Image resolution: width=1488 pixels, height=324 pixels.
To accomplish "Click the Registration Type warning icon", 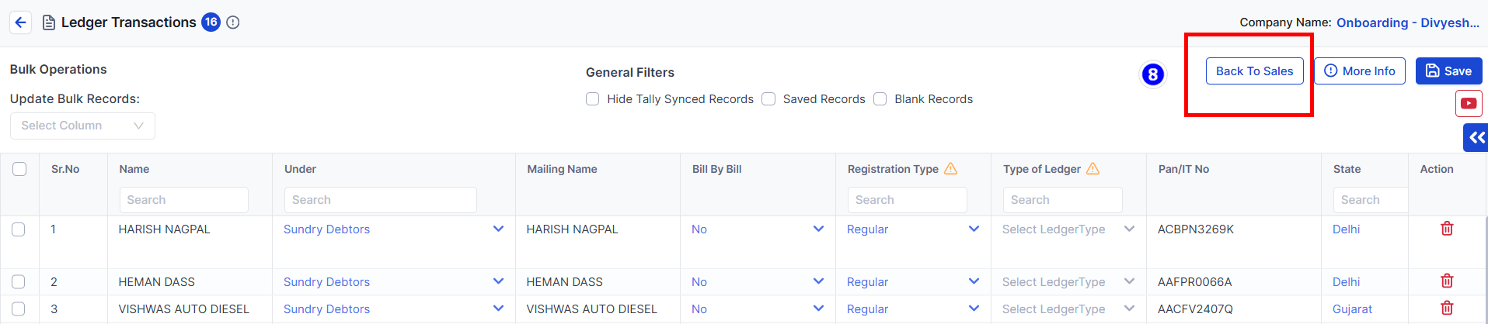I will click(x=950, y=169).
